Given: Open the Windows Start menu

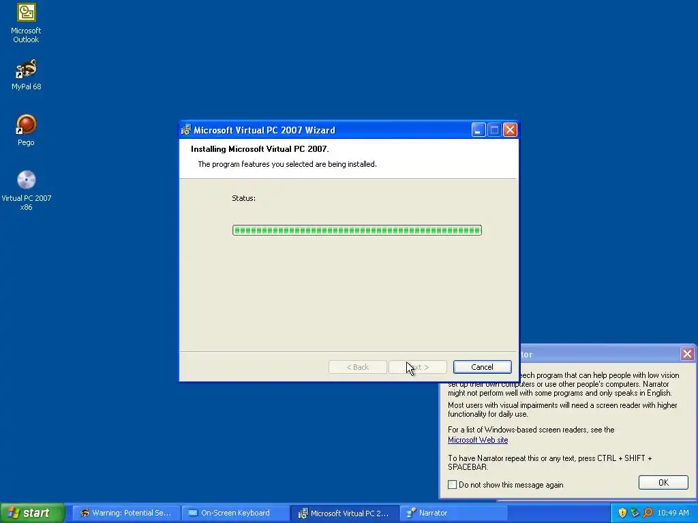Looking at the screenshot, I should [x=32, y=513].
